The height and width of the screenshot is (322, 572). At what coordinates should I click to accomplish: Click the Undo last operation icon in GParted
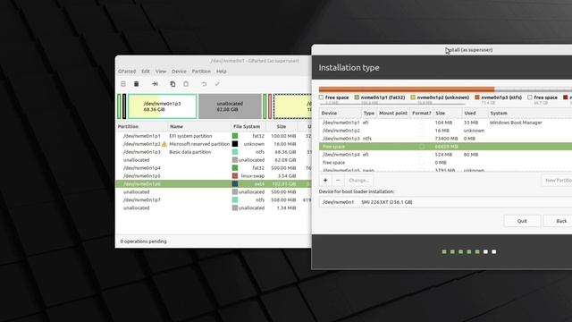[x=204, y=84]
